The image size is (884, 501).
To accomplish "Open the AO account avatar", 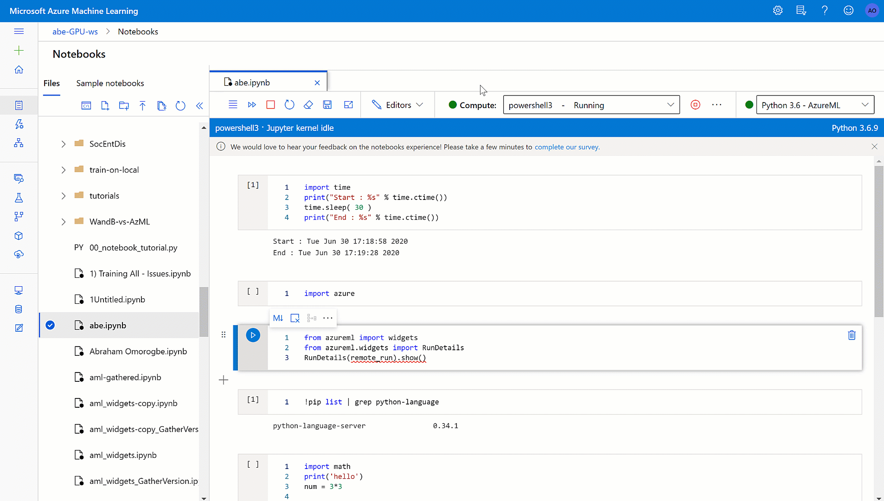I will tap(872, 11).
